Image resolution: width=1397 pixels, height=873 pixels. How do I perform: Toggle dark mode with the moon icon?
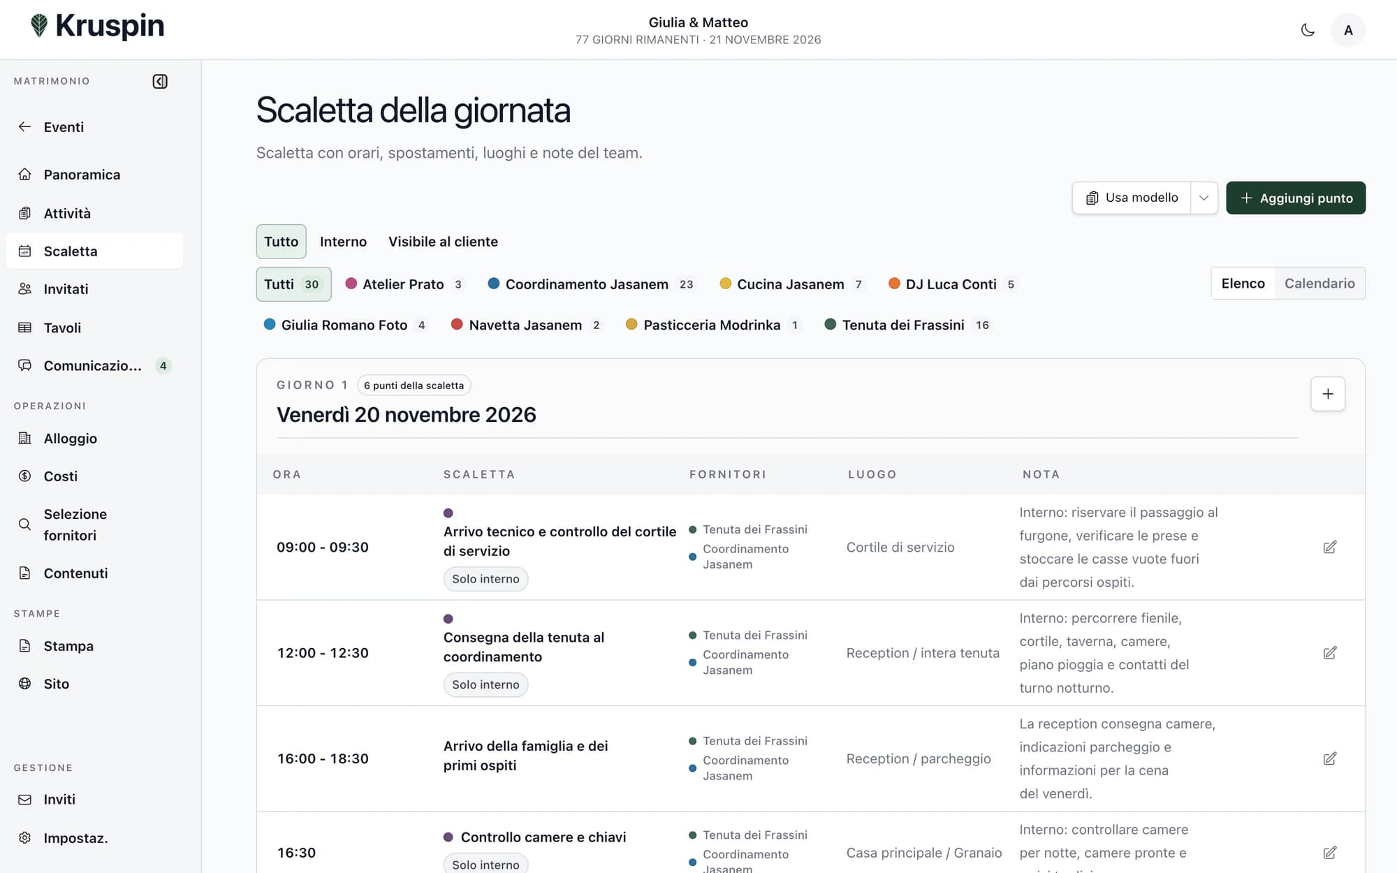pyautogui.click(x=1308, y=30)
